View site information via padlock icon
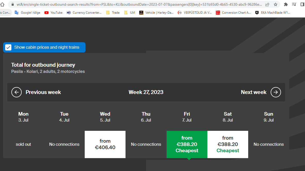The height and width of the screenshot is (171, 305). pos(12,4)
